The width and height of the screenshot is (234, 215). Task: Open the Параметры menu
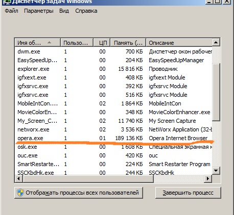[x=39, y=11]
